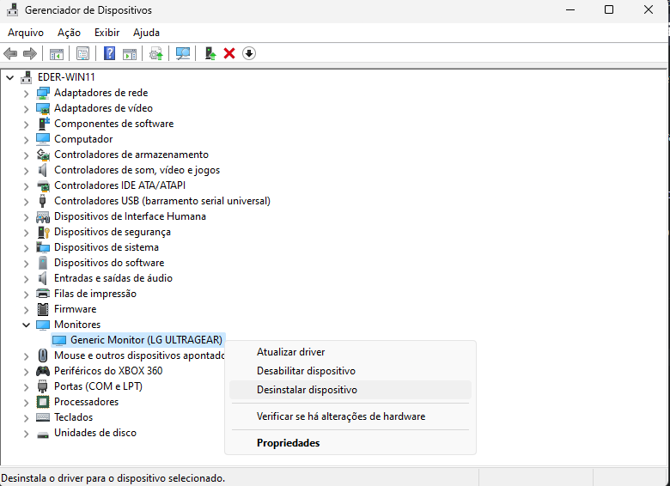Click the blue Help question mark icon
This screenshot has height=486, width=670.
pos(109,54)
